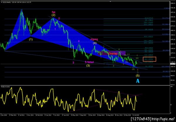Select the '(e)' sub-wave label

137,58
